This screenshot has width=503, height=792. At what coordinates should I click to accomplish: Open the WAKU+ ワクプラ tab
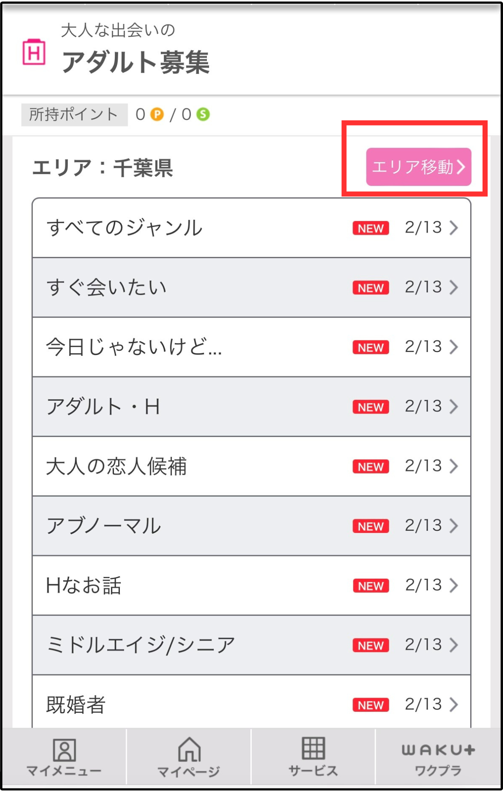coord(438,757)
